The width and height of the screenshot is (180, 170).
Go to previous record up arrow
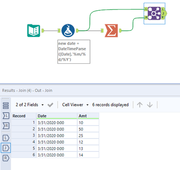pos(139,105)
